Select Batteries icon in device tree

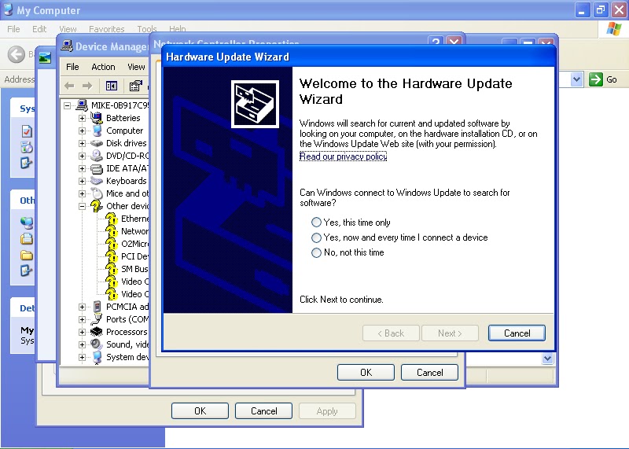pyautogui.click(x=96, y=118)
